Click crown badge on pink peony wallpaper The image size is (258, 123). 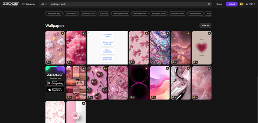pos(84,33)
